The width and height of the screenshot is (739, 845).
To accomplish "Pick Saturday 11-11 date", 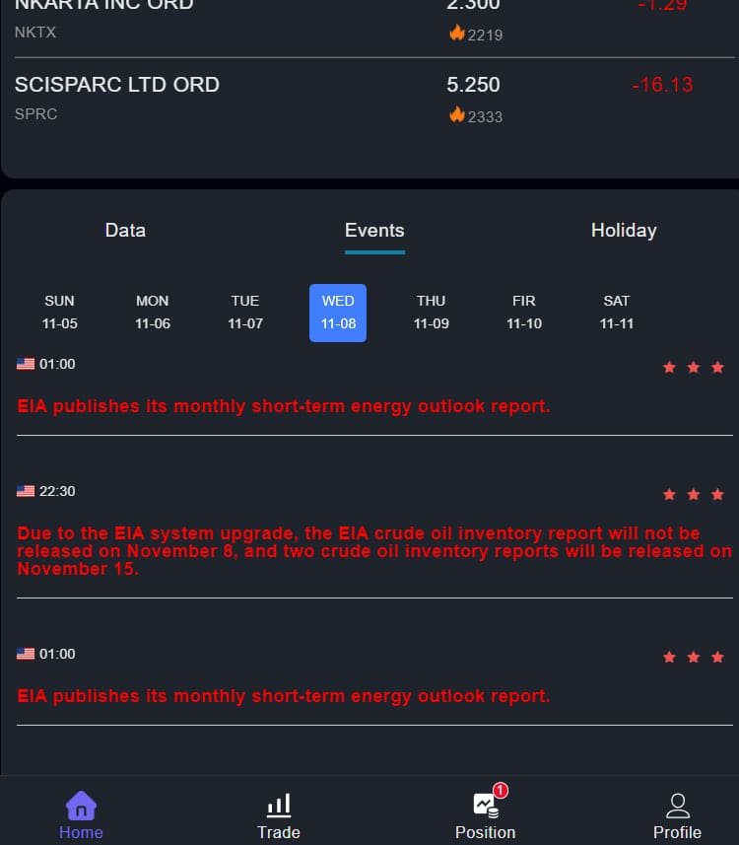I will tap(617, 312).
